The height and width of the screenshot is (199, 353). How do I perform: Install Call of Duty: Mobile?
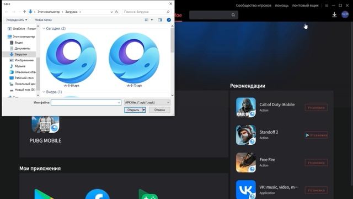(x=316, y=108)
